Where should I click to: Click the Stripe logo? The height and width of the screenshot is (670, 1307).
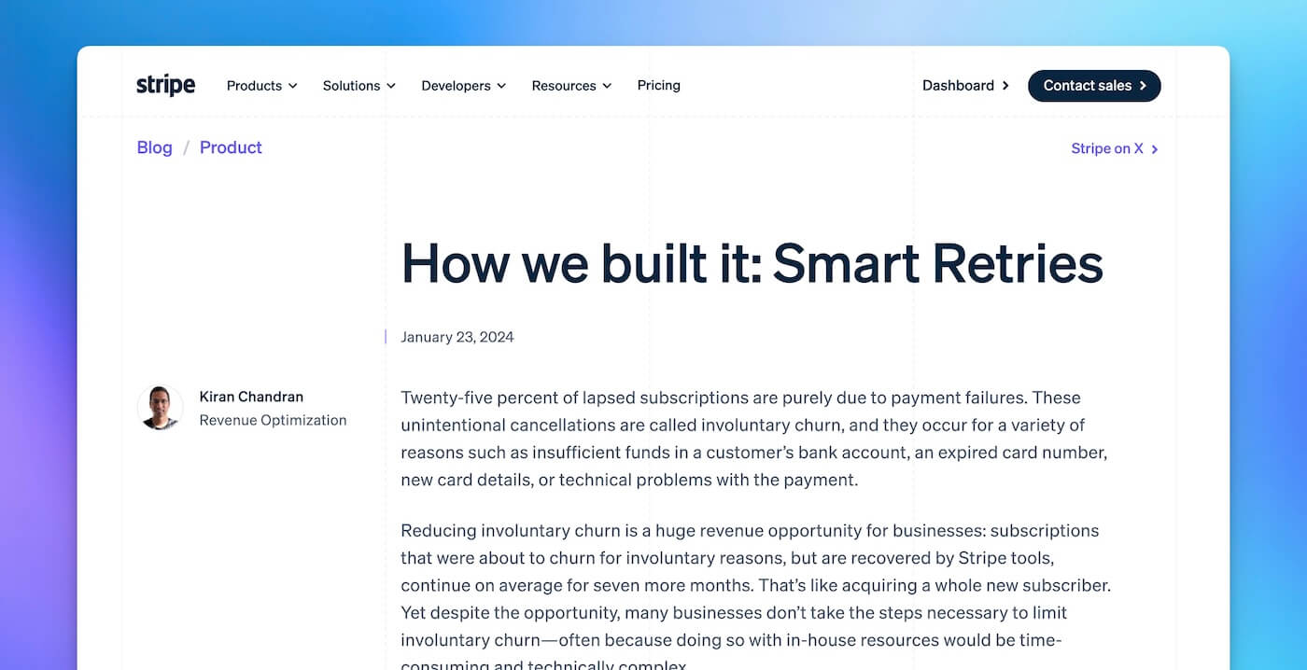point(165,85)
